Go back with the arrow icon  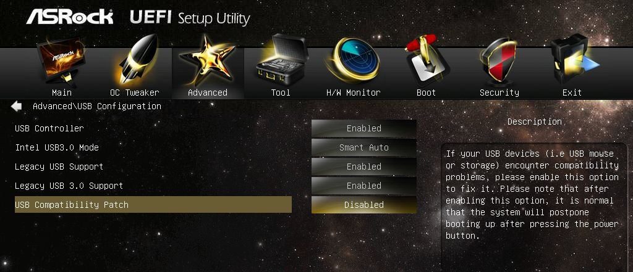(x=16, y=106)
